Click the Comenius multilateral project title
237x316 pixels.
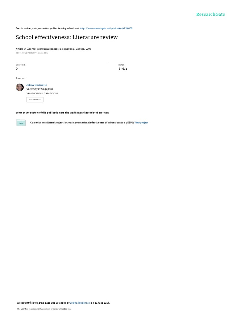pyautogui.click(x=82, y=123)
